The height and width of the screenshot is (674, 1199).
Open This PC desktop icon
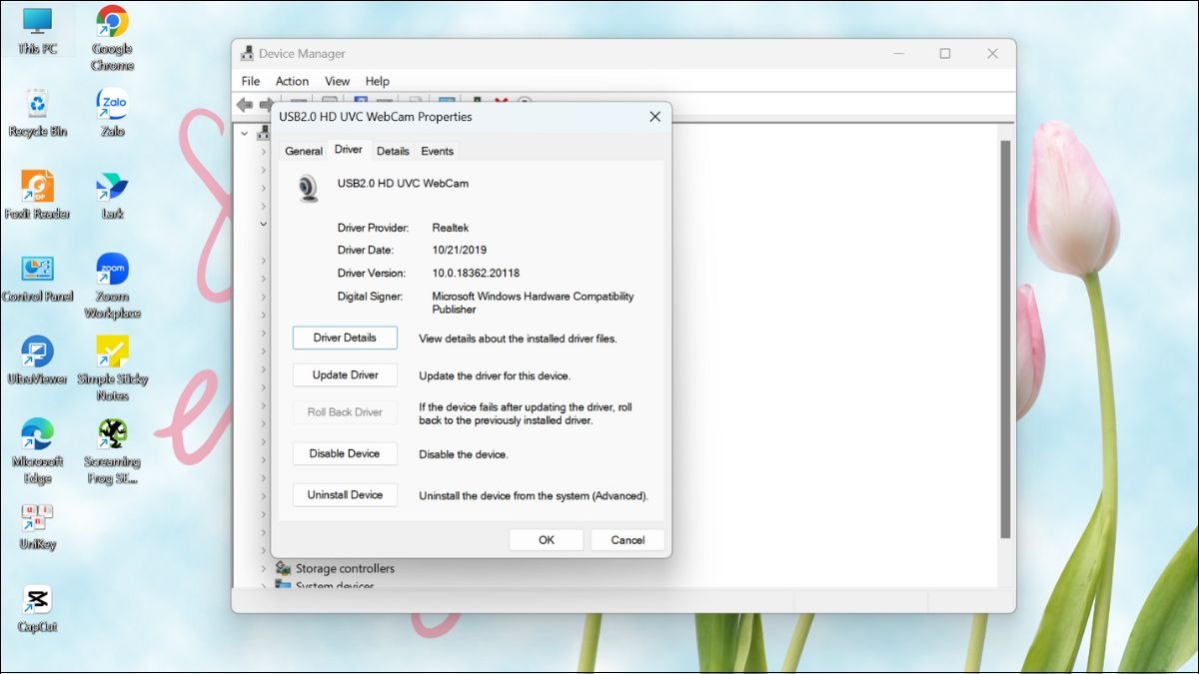(x=37, y=31)
